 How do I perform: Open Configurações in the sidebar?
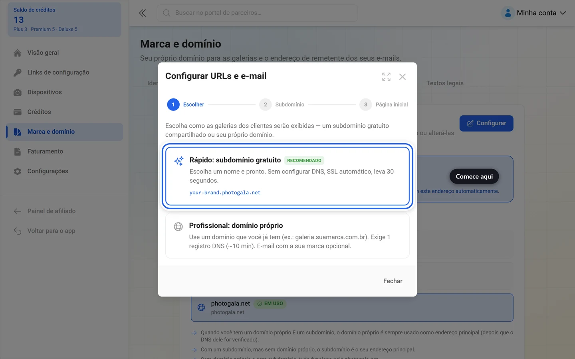coord(65,171)
